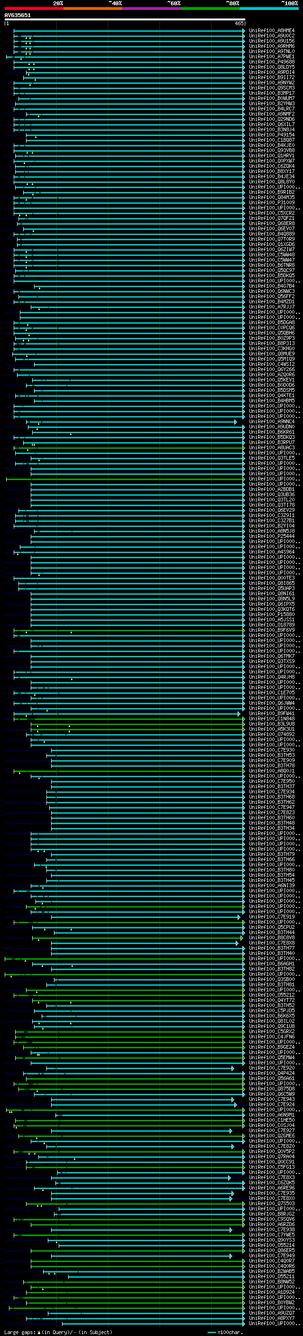This screenshot has height=1336, width=303.
Task: Select the UniRef100_B3MP17 label
Action: pyautogui.click(x=271, y=93)
